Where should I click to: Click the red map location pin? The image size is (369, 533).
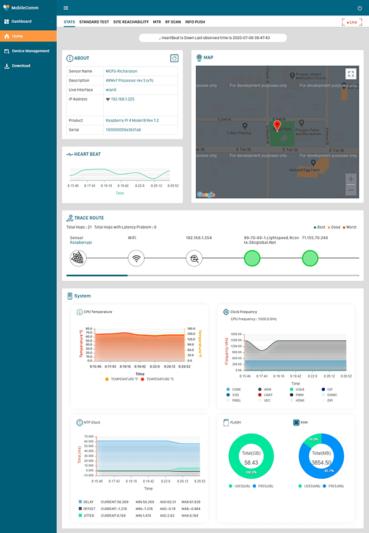(277, 126)
